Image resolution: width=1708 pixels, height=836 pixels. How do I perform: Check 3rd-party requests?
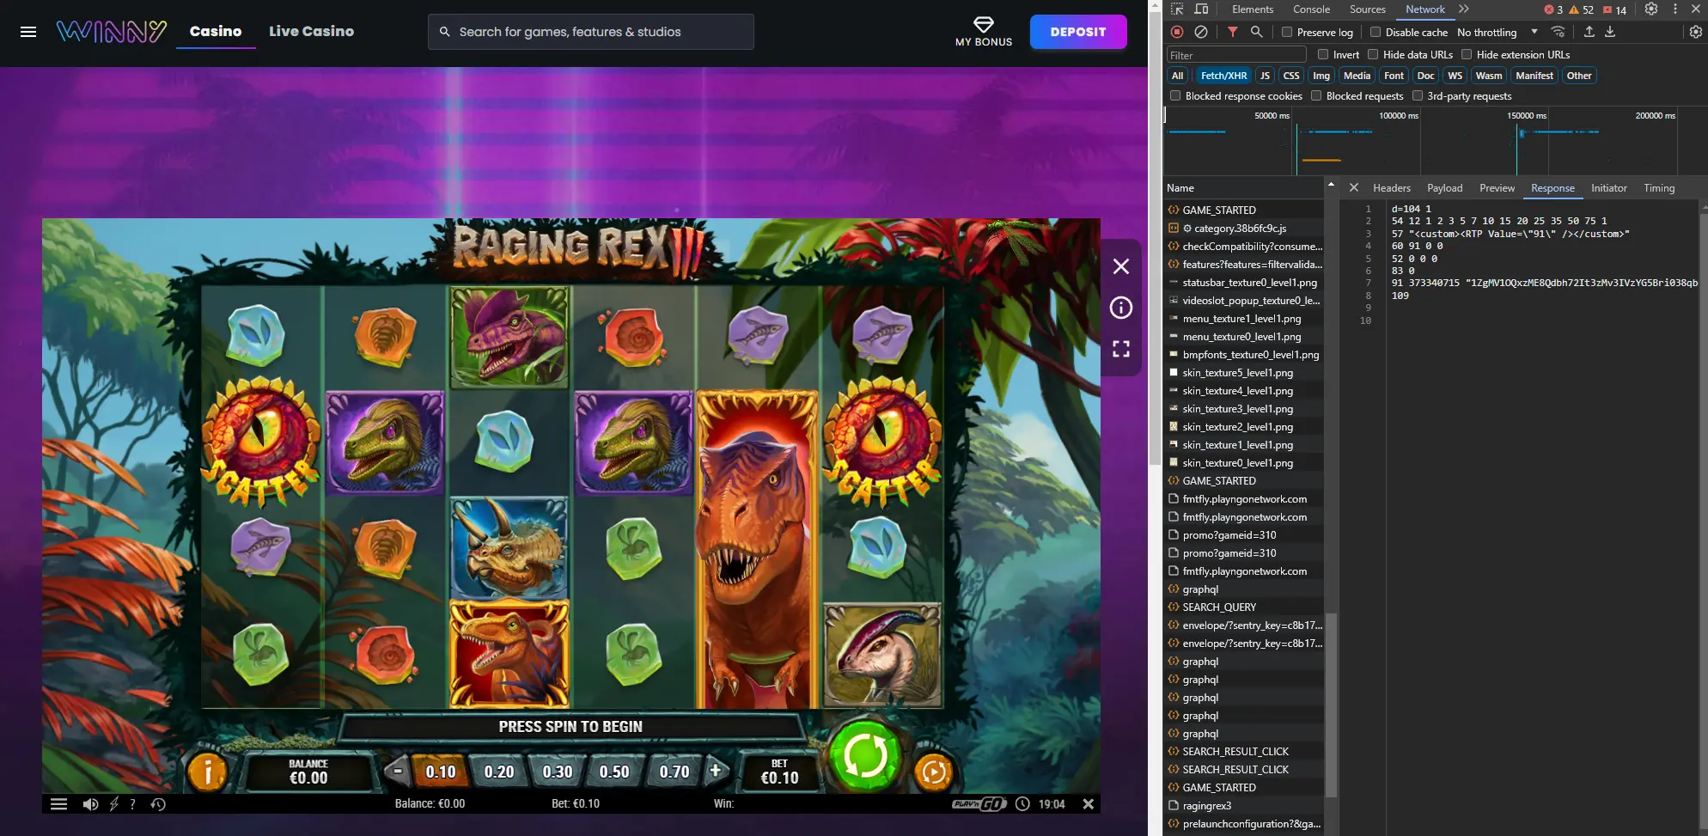(x=1418, y=95)
